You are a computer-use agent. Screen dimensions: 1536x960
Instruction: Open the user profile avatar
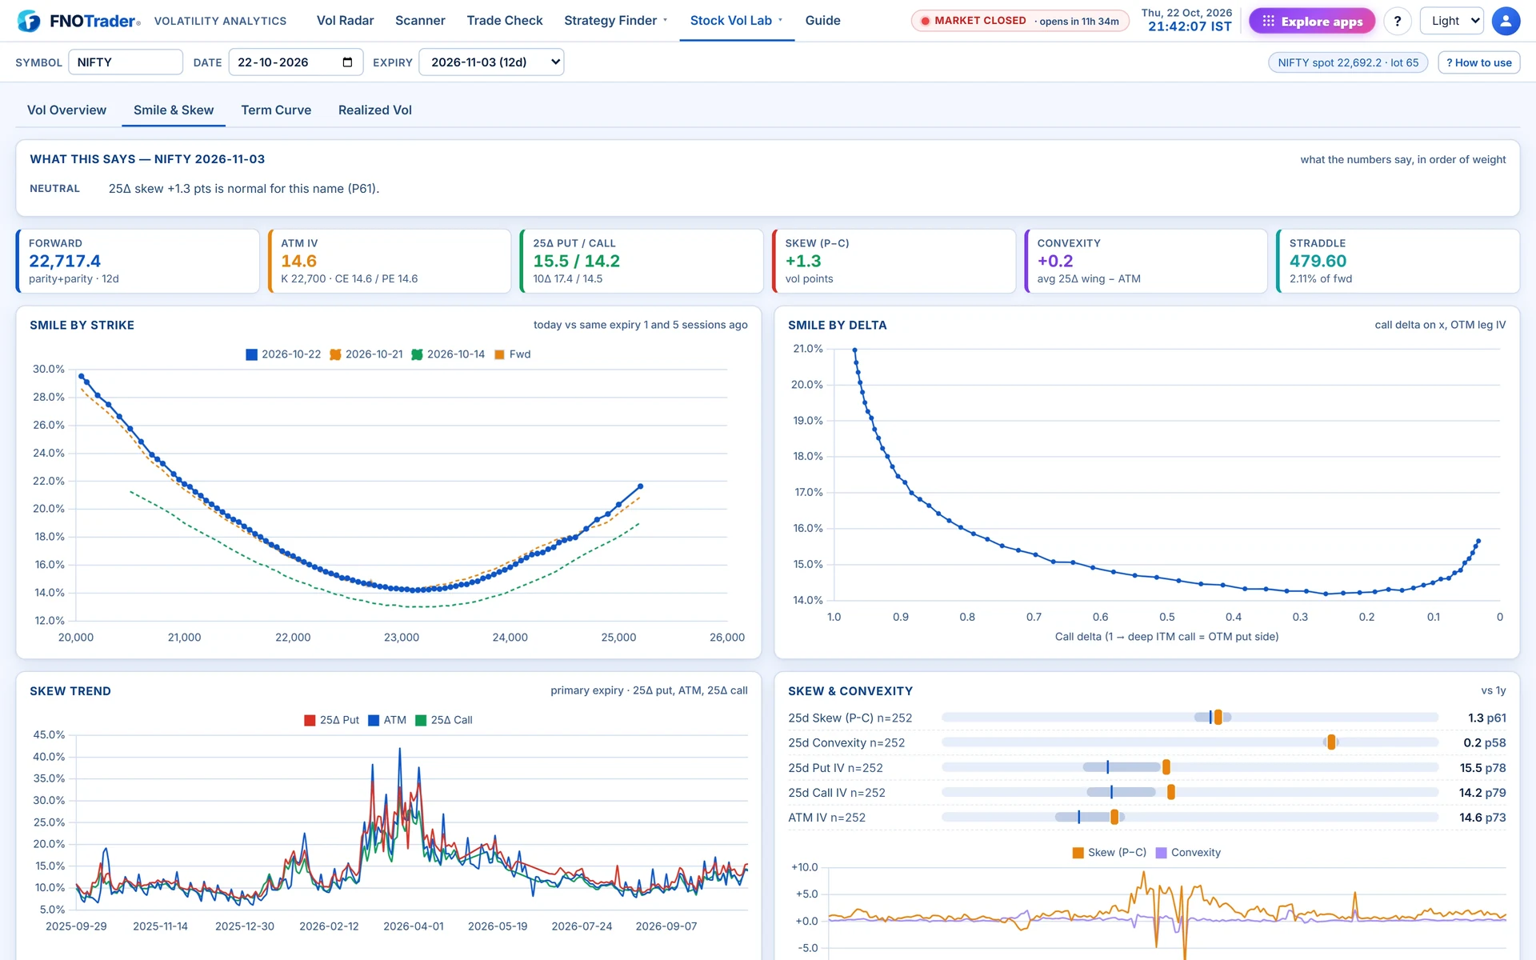(x=1506, y=21)
